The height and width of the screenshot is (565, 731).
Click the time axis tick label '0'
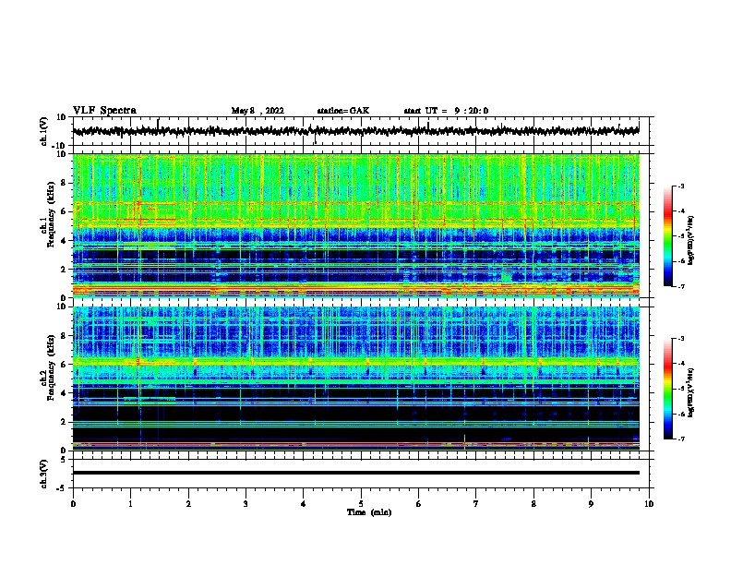coord(73,504)
